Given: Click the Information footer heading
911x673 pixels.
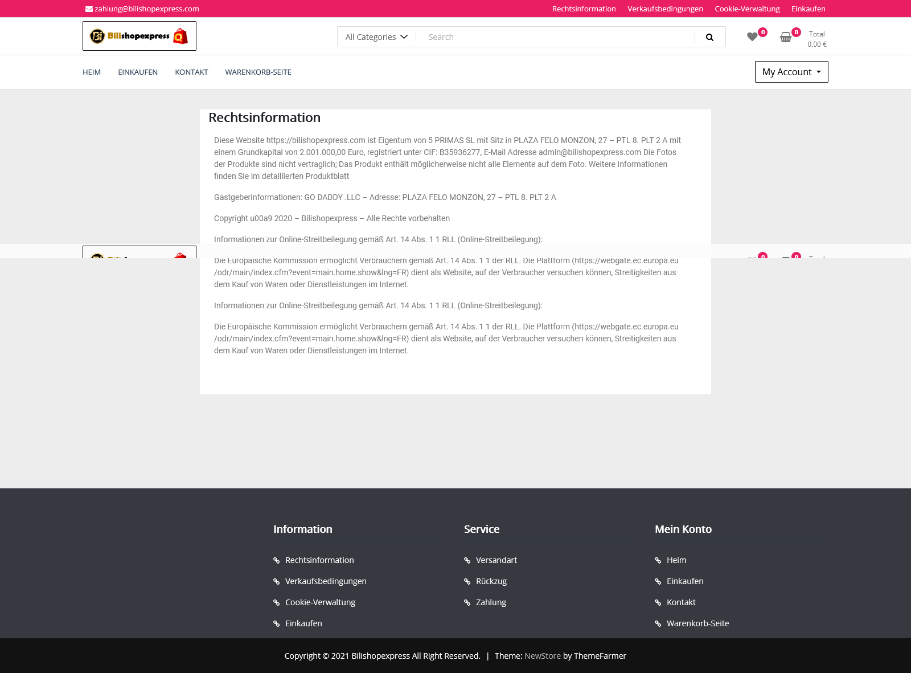Looking at the screenshot, I should point(303,529).
